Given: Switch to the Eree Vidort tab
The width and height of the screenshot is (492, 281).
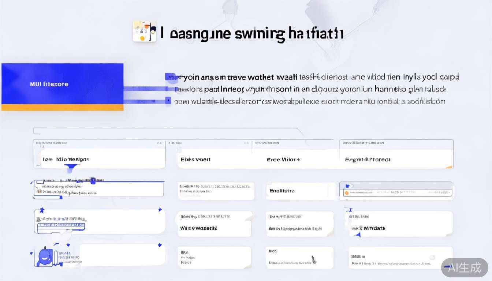Looking at the screenshot, I should pyautogui.click(x=283, y=160).
